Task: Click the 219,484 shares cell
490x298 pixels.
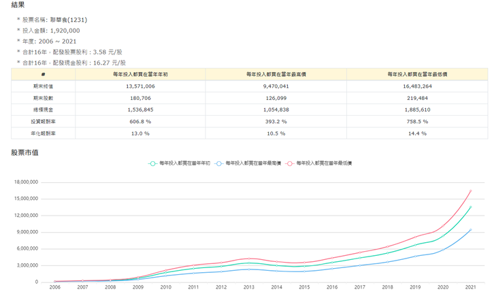Action: (417, 98)
